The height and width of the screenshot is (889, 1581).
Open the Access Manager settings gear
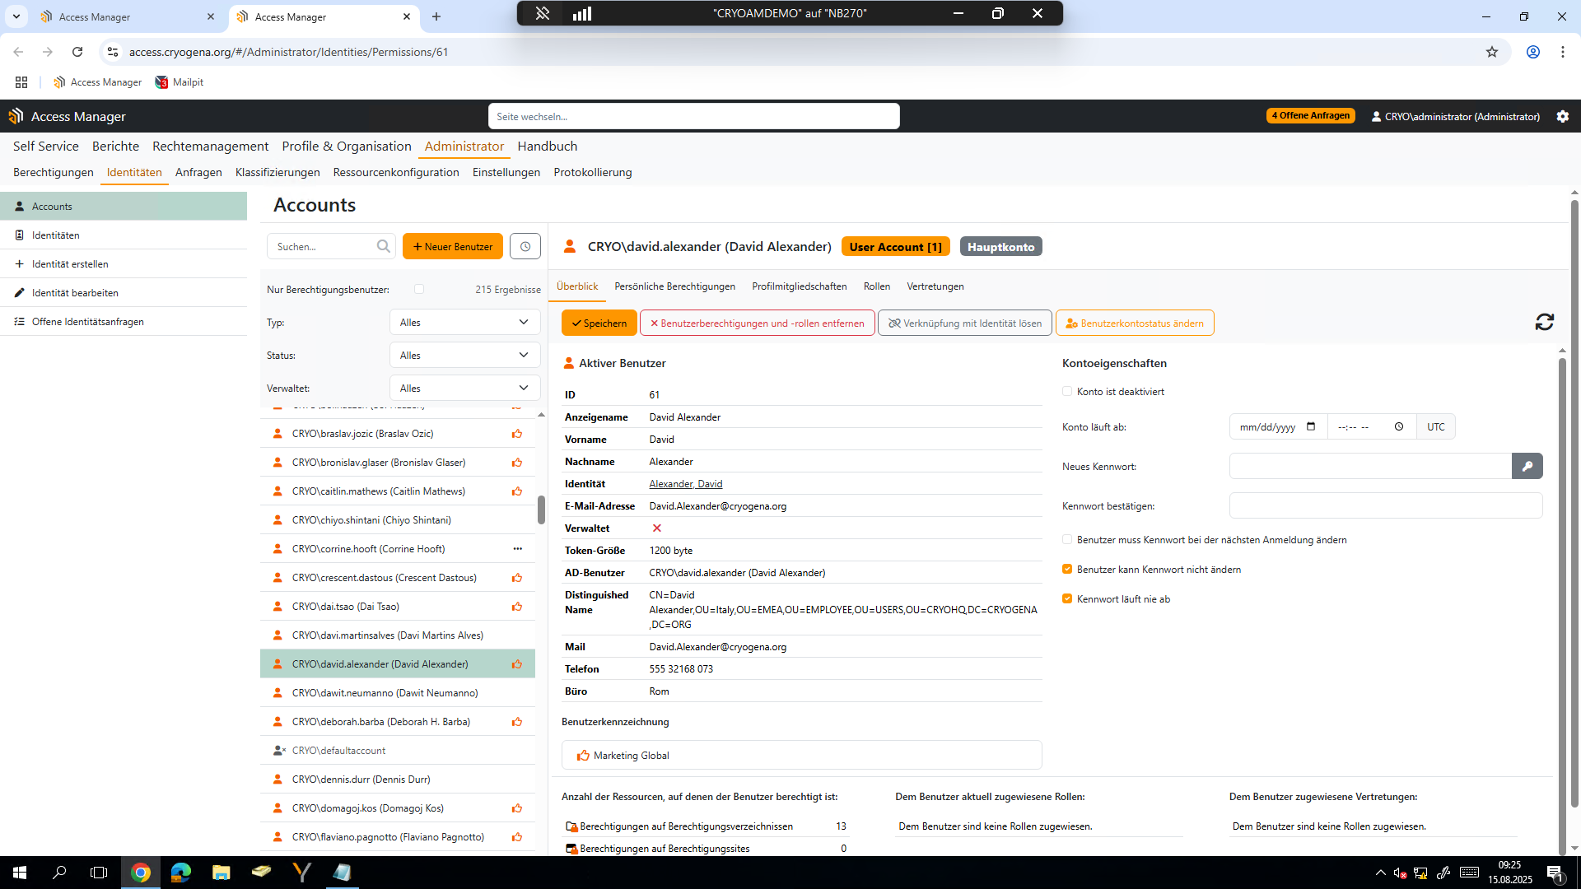tap(1563, 116)
